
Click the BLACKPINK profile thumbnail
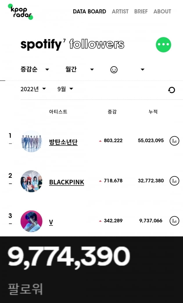point(31,181)
